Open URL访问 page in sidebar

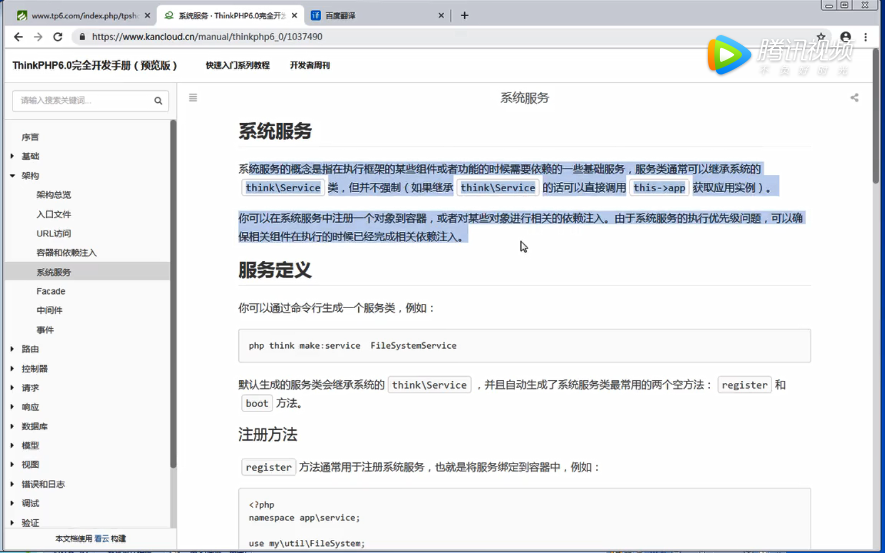click(x=54, y=233)
